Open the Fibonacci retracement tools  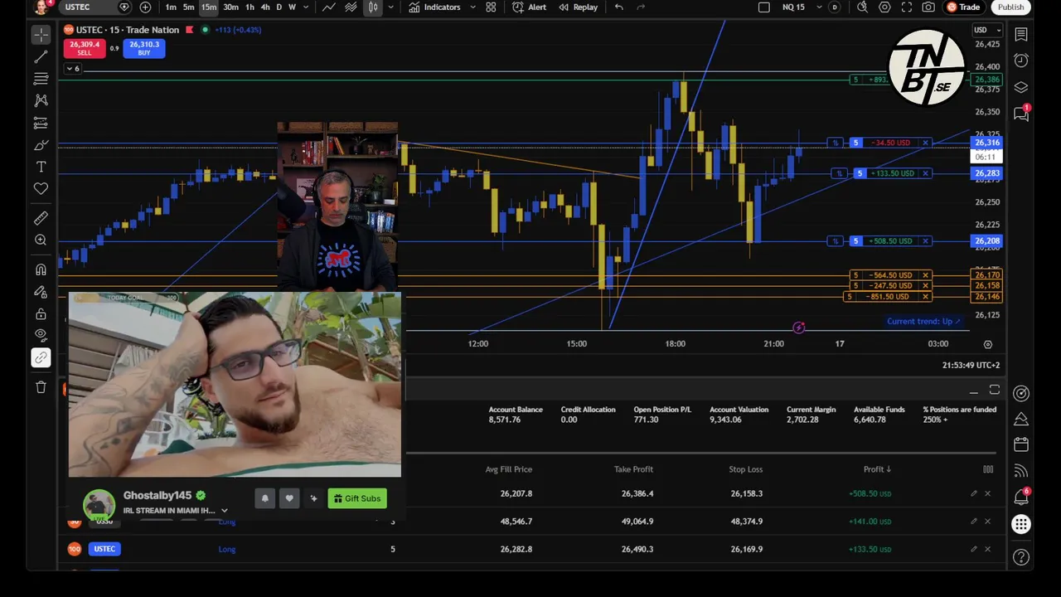41,79
